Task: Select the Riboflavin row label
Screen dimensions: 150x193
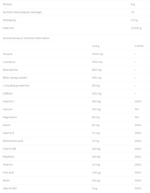Action: coord(9,157)
